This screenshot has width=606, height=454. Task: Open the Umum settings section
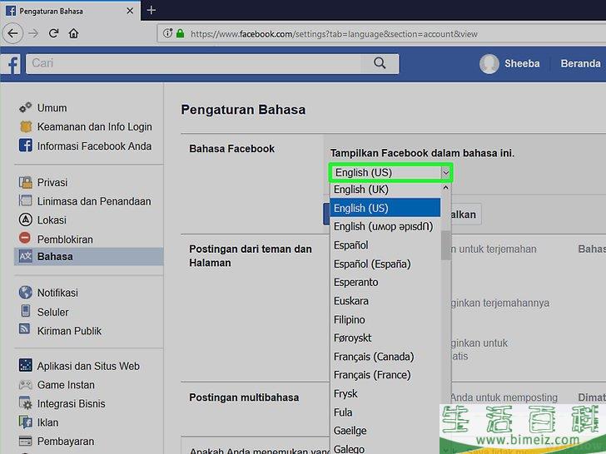[x=52, y=108]
